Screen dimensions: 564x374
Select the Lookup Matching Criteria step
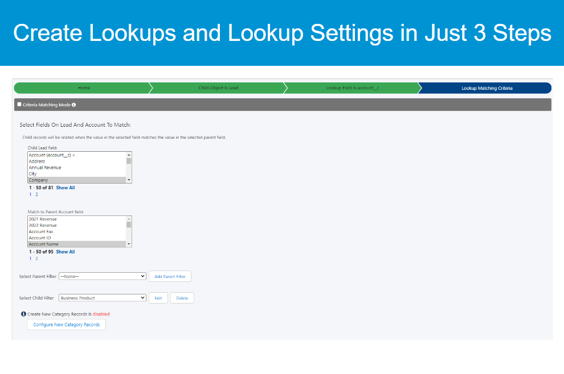pyautogui.click(x=485, y=88)
